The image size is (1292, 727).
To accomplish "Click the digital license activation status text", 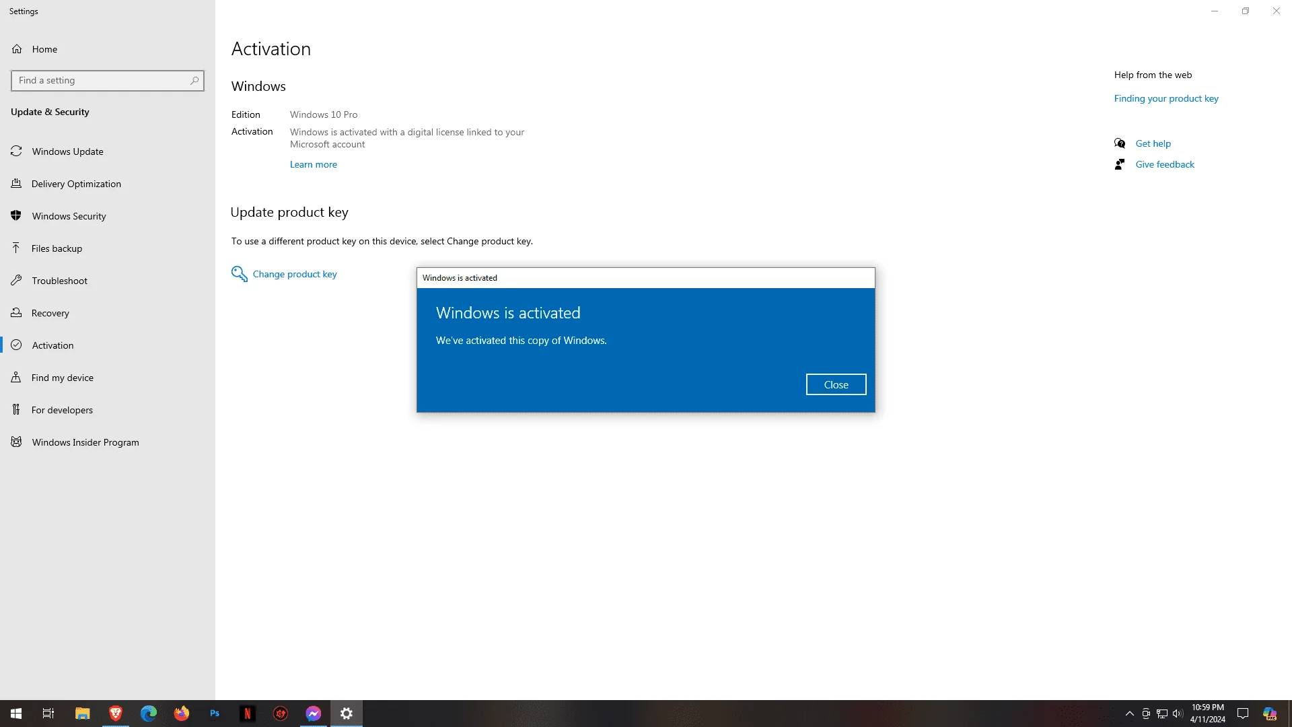I will click(x=407, y=138).
